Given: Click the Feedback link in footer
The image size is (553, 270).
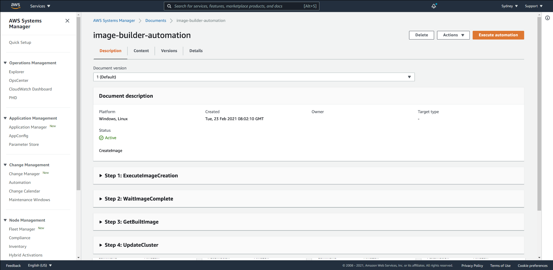Looking at the screenshot, I should coord(13,266).
